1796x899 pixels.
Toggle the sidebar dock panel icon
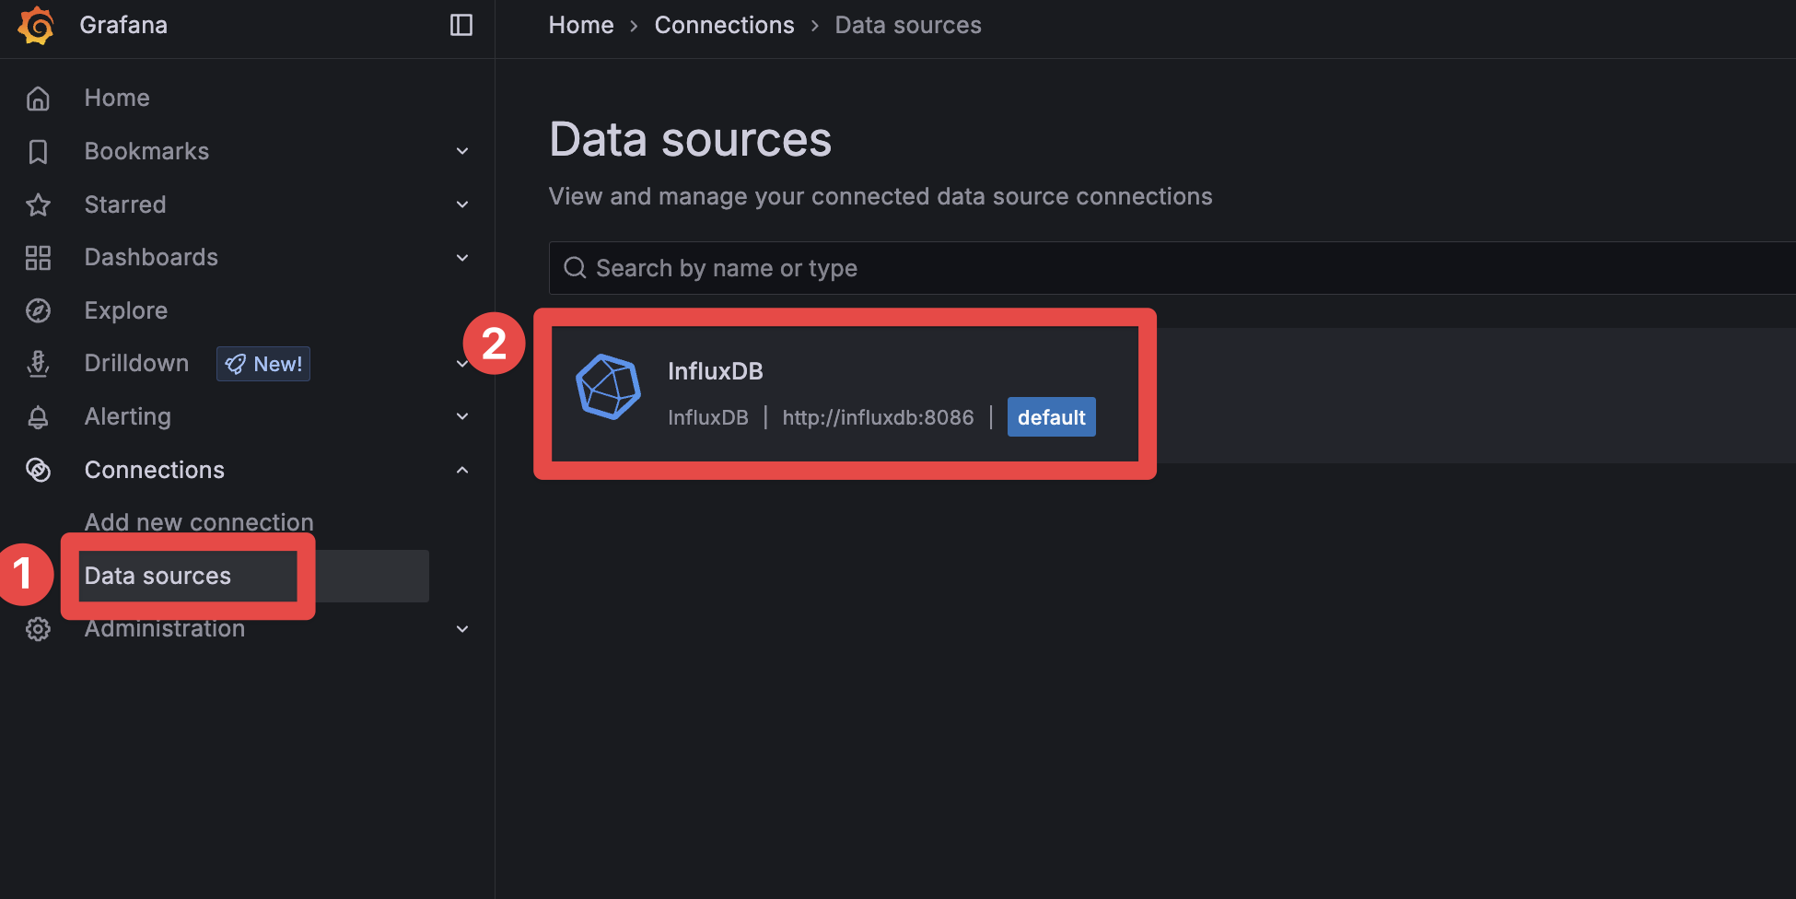[461, 25]
